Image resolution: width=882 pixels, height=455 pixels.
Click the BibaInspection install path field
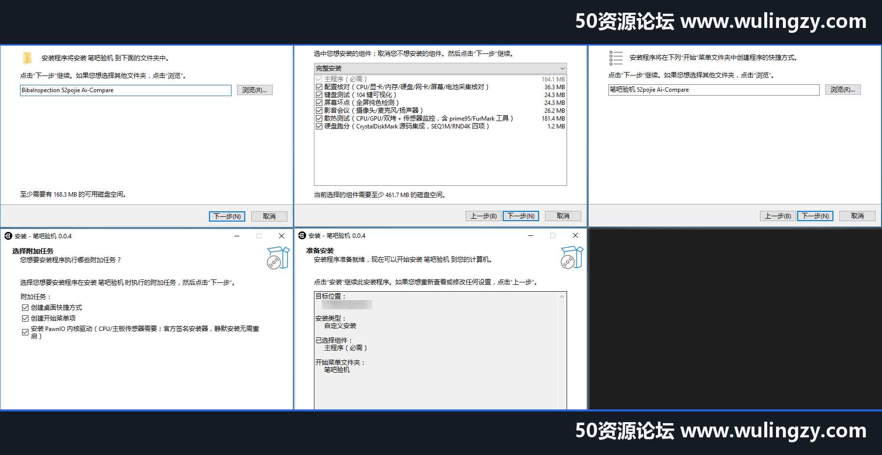point(126,90)
